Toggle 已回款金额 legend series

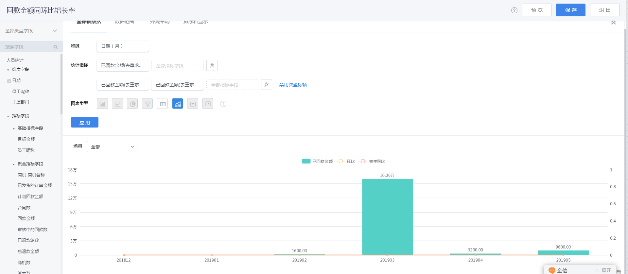click(317, 161)
